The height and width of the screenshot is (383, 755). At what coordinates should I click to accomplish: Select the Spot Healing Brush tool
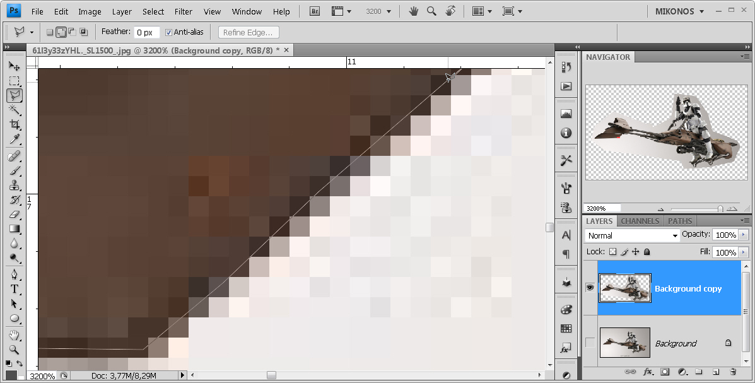tap(15, 156)
